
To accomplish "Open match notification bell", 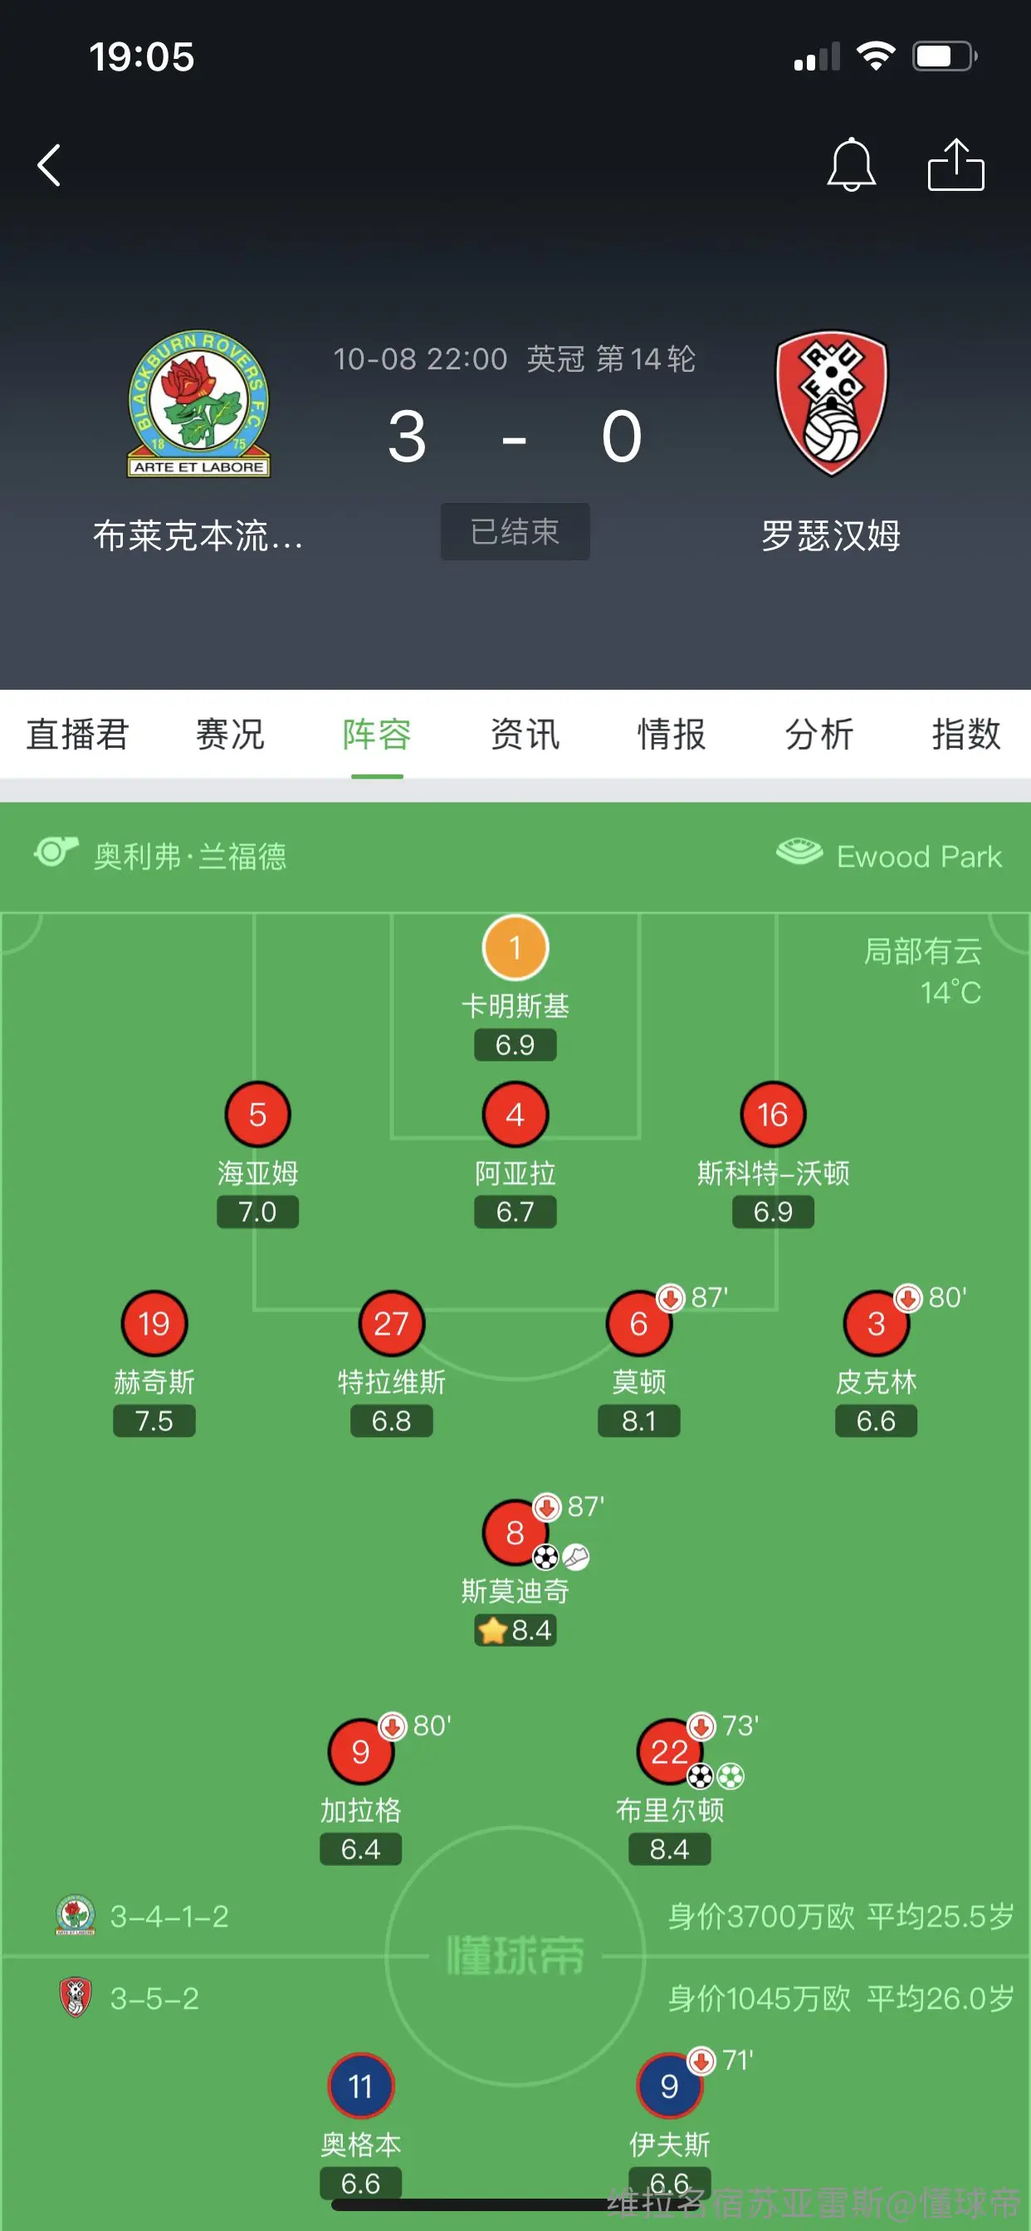I will click(x=851, y=164).
